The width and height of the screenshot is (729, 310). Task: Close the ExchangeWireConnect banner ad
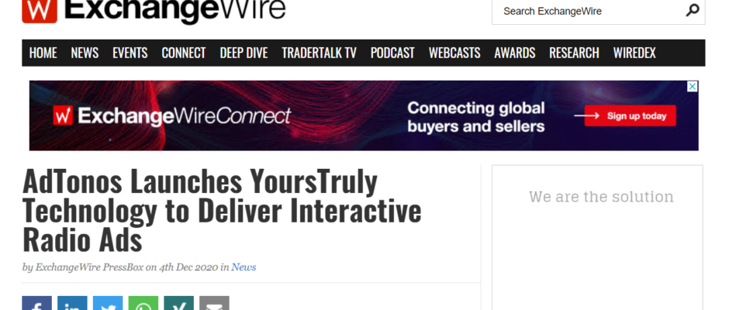(692, 87)
